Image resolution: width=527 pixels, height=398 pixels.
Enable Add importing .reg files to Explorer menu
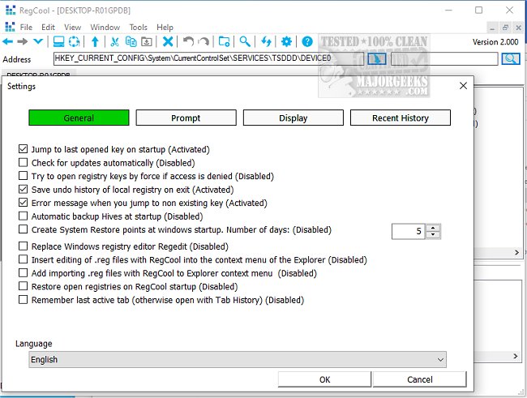coord(23,272)
